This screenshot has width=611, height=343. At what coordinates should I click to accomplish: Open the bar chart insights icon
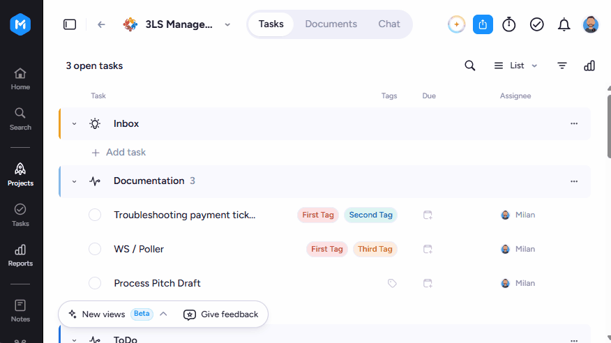[589, 66]
